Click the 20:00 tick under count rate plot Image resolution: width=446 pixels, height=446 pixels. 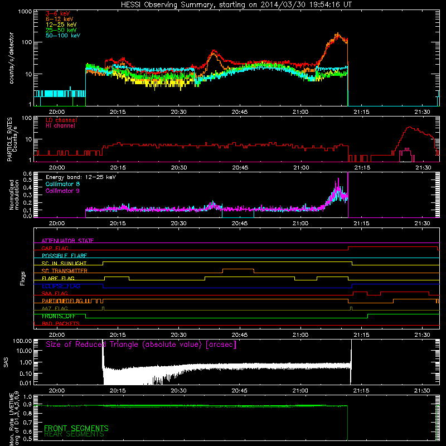57,112
